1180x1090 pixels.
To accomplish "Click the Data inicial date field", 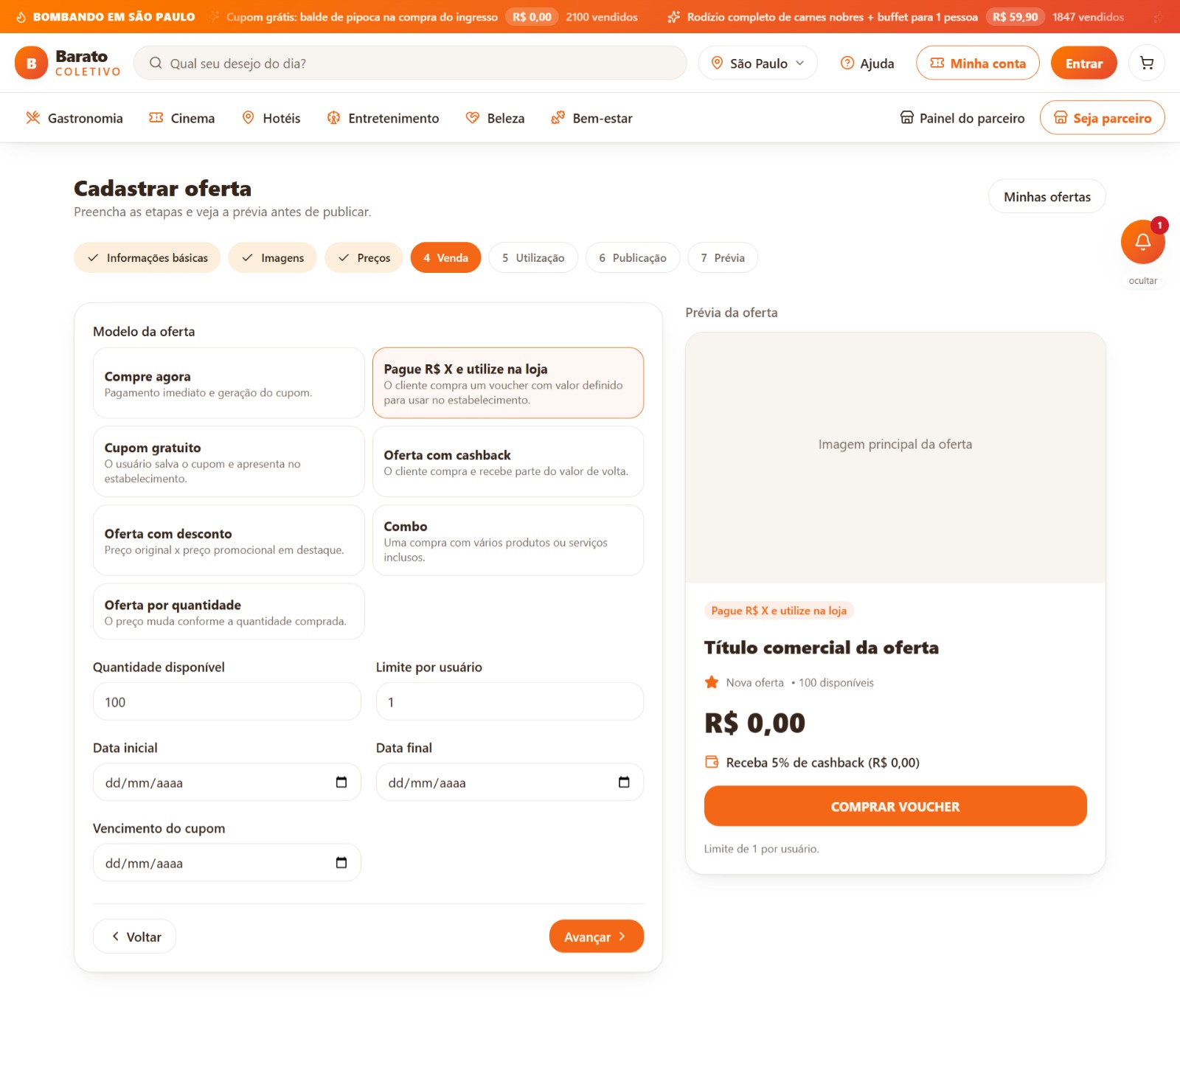I will tap(227, 782).
